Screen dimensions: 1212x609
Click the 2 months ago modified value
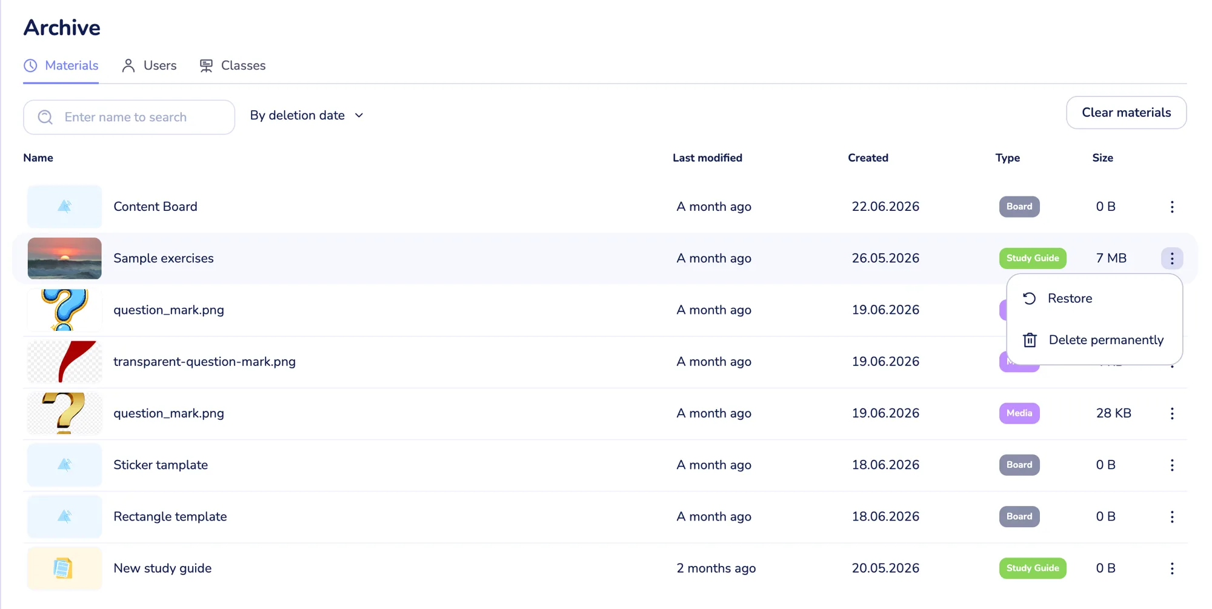716,568
